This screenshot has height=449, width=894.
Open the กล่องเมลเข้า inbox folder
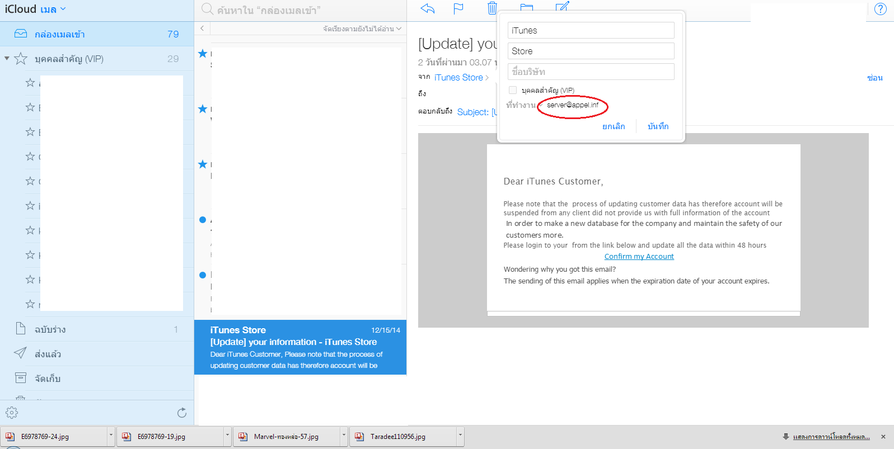97,34
